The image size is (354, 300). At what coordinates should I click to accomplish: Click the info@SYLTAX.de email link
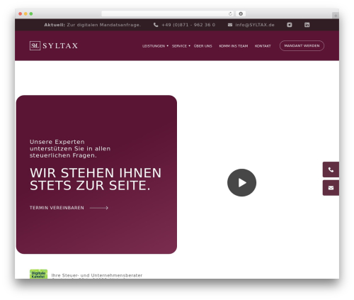[255, 25]
